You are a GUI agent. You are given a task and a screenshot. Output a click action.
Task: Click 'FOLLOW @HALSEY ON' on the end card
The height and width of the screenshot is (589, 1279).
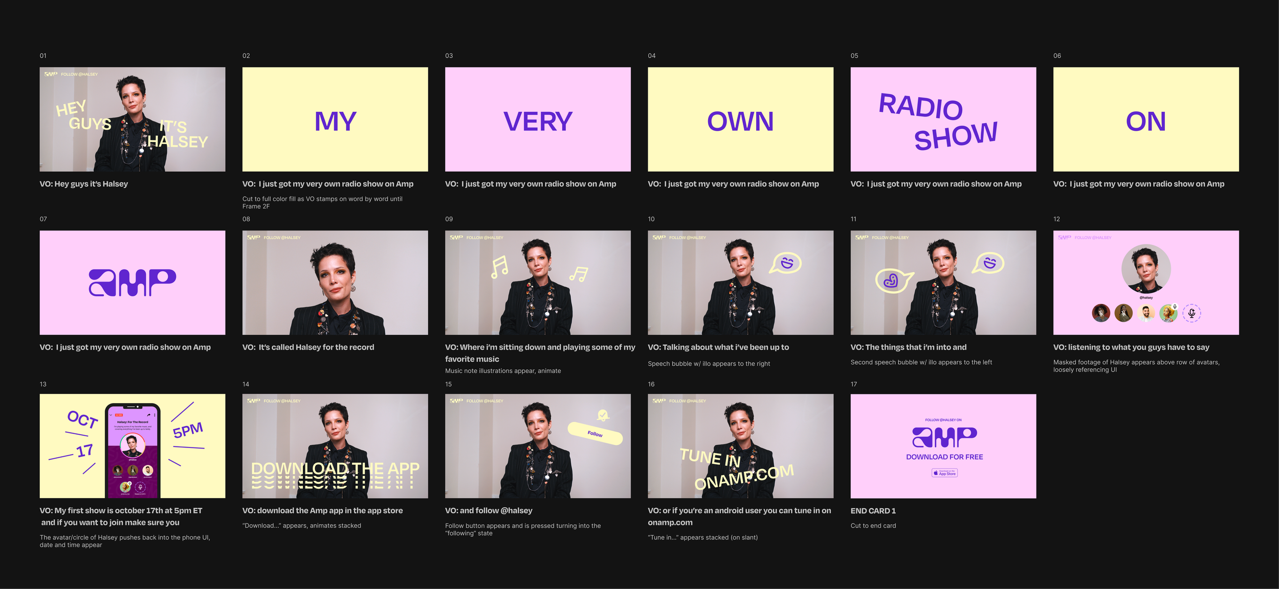tap(943, 420)
